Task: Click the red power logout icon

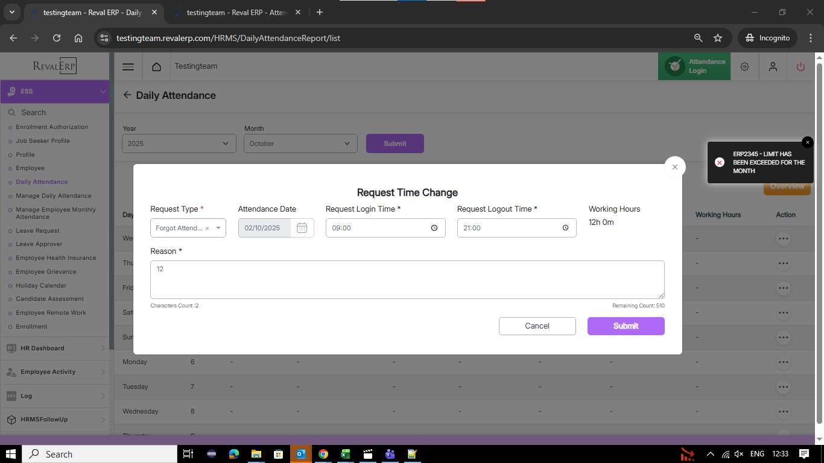Action: [800, 66]
